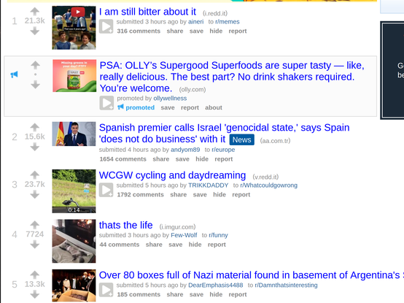The height and width of the screenshot is (303, 404).
Task: Click the promoted megaphone icon beside OLLY ad
Action: pyautogui.click(x=14, y=74)
